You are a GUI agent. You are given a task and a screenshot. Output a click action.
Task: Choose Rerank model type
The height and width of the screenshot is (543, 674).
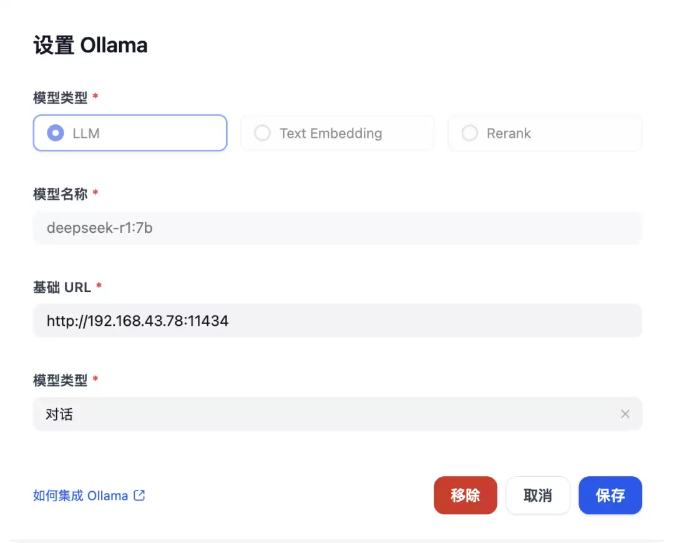(x=545, y=133)
